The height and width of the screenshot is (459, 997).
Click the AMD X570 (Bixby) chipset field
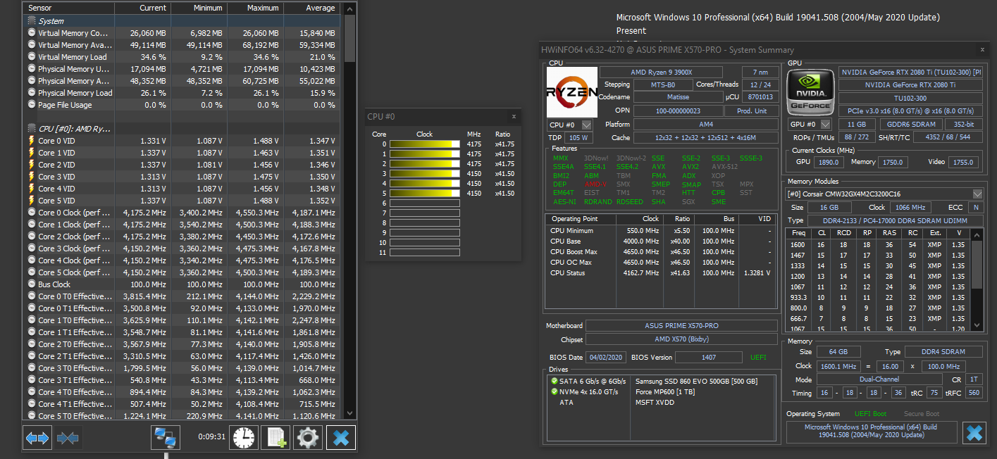[681, 339]
